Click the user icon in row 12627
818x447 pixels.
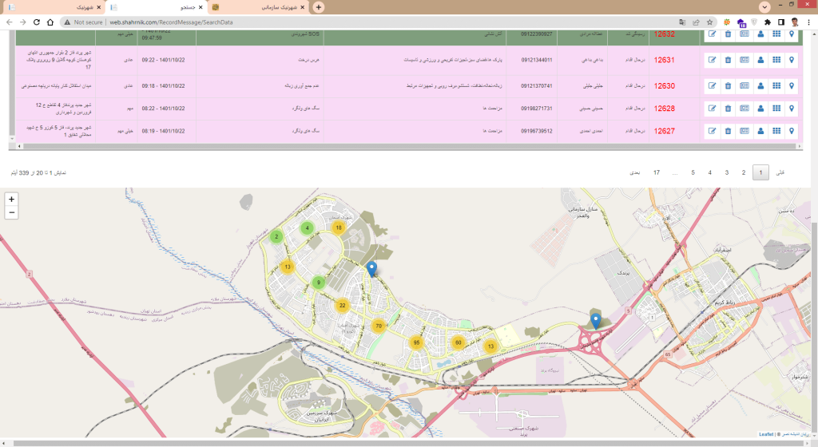tap(760, 131)
